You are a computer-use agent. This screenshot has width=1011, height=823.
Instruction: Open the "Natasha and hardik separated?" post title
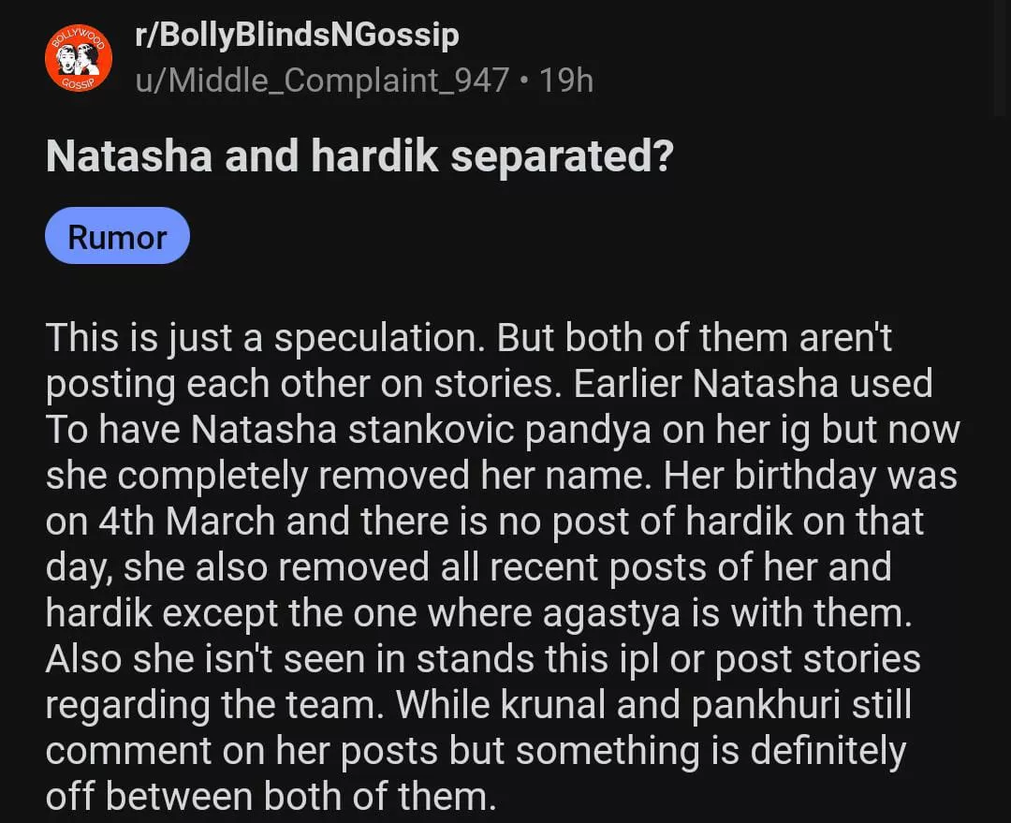[359, 157]
